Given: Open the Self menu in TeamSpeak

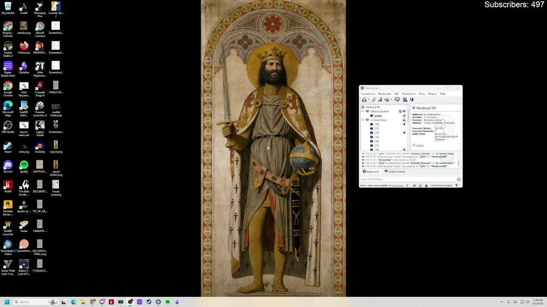Looking at the screenshot, I should tap(396, 94).
